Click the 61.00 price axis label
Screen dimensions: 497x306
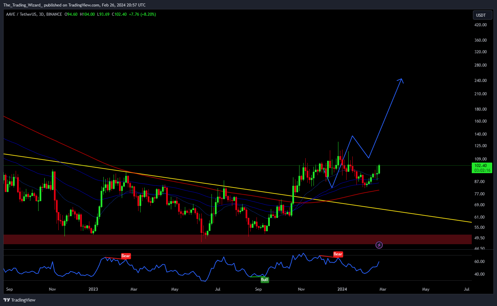(x=479, y=217)
